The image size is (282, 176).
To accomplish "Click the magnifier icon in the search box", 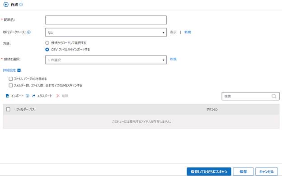I will point(274,96).
